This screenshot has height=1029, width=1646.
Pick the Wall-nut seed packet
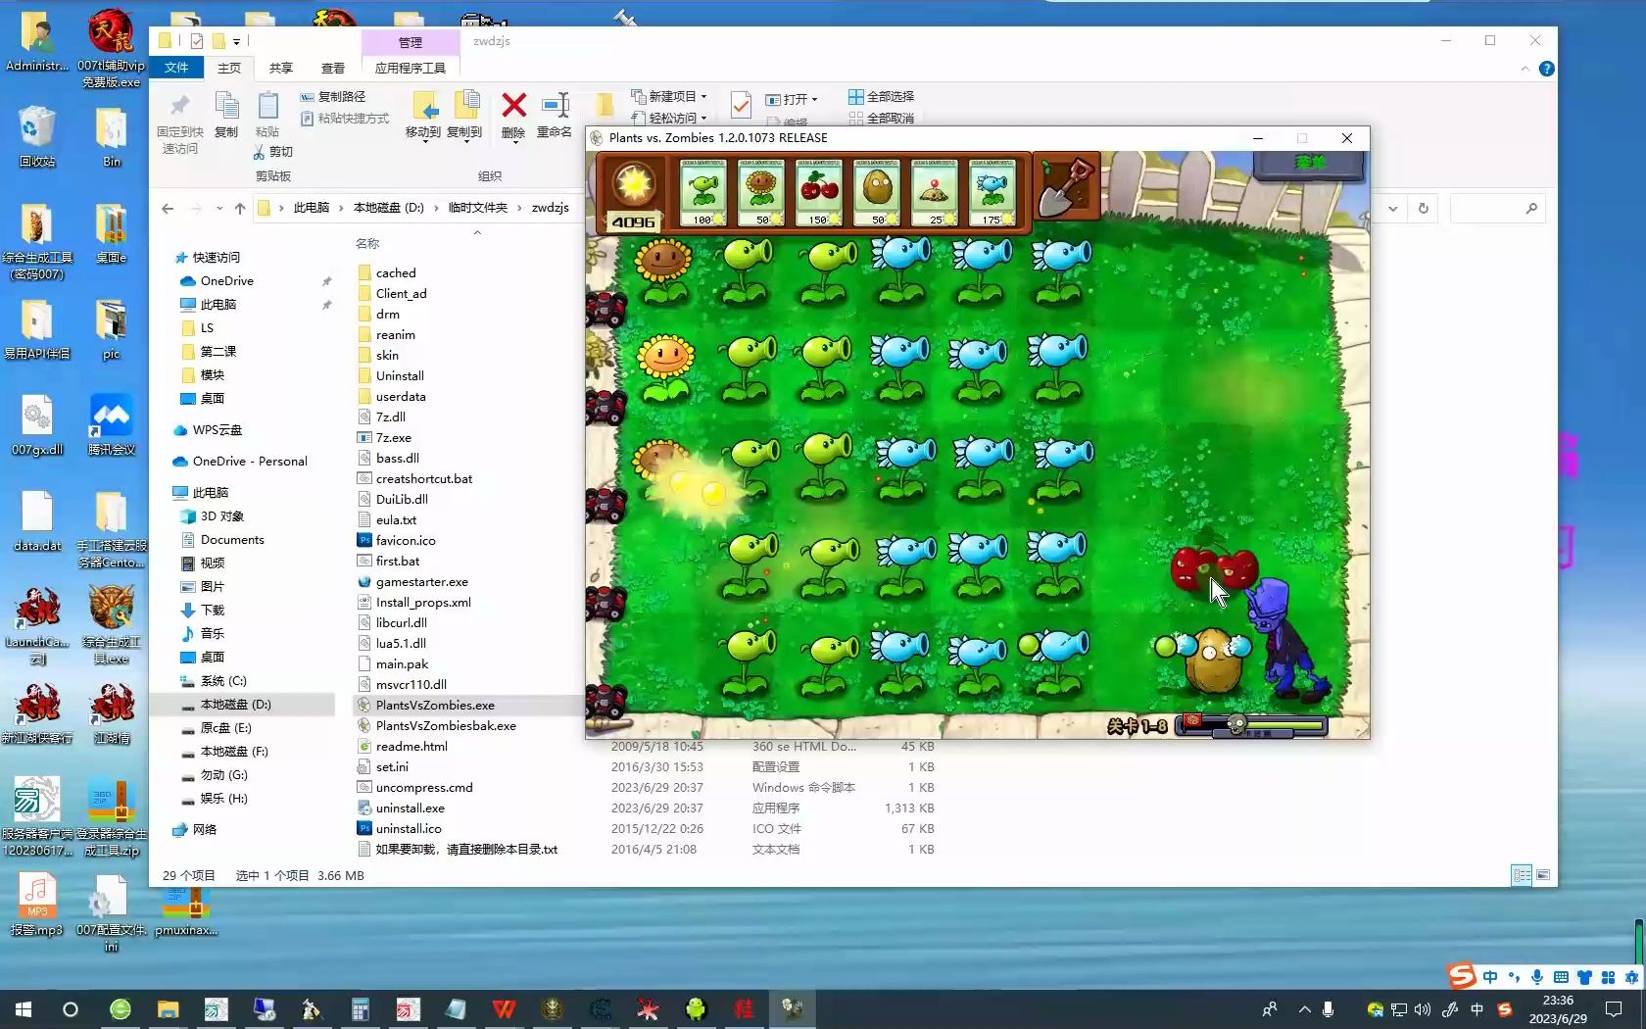pos(878,192)
